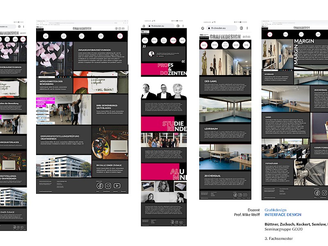Image resolution: width=328 pixels, height=246 pixels.
Task: Click highlighted WO circle in MARGIN desktop mockup
Action: point(270,34)
